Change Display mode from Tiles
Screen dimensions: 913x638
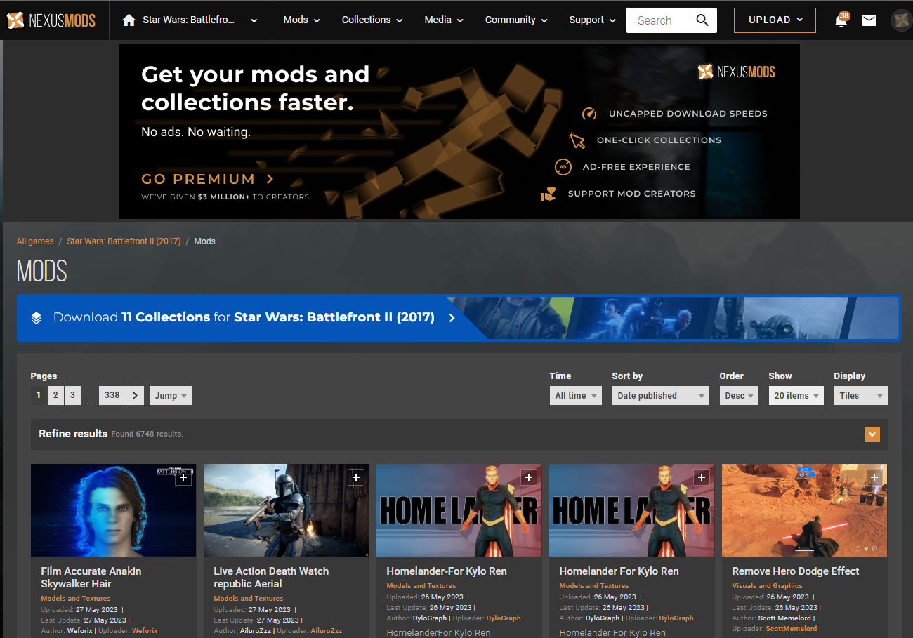coord(860,396)
